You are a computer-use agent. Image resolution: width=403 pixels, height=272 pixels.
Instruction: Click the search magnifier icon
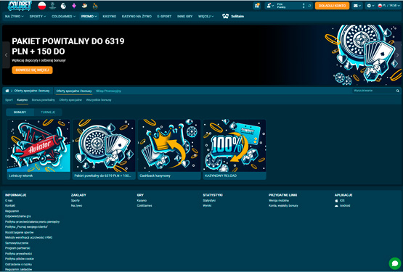point(398,91)
